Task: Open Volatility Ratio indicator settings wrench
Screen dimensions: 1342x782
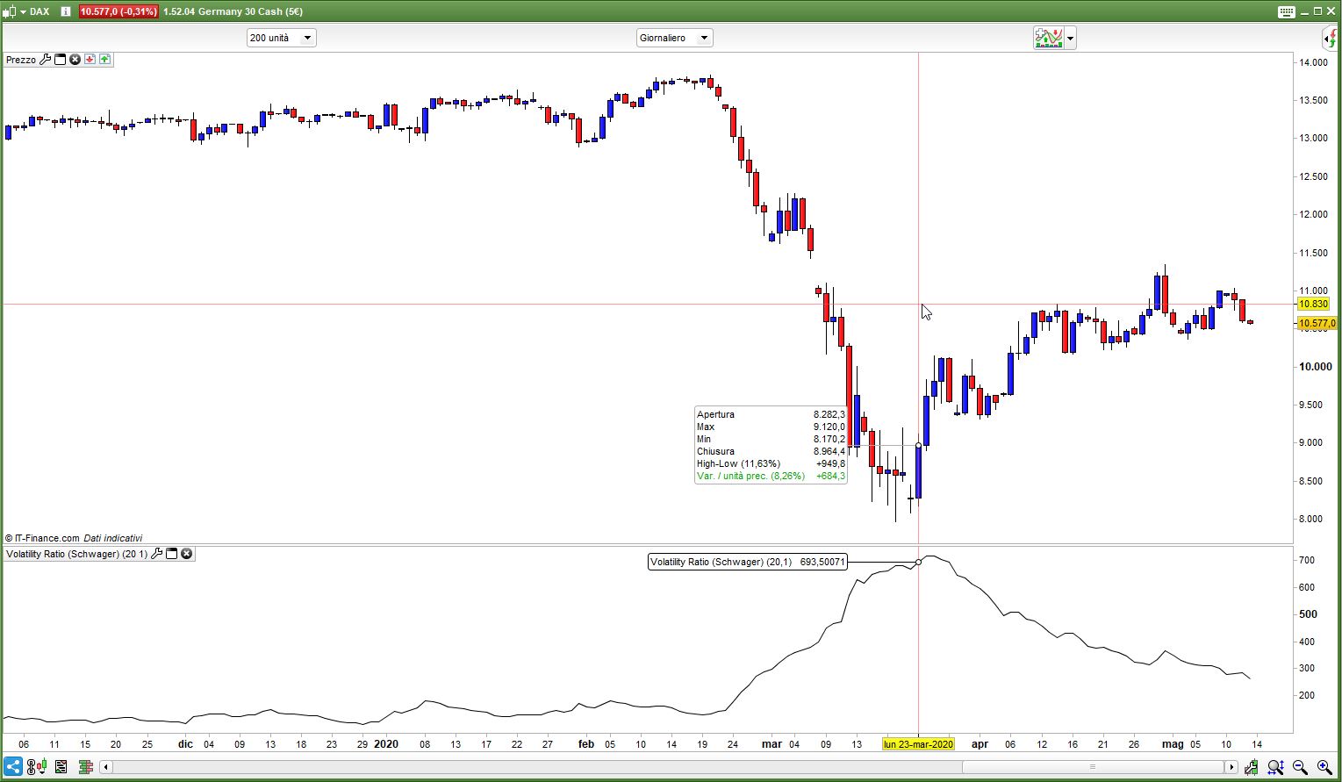Action: [157, 554]
